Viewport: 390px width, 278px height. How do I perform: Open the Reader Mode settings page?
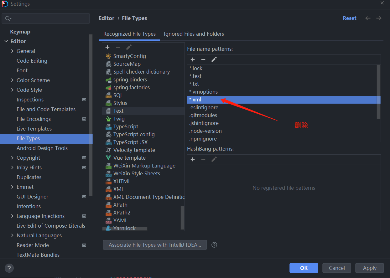click(x=33, y=245)
